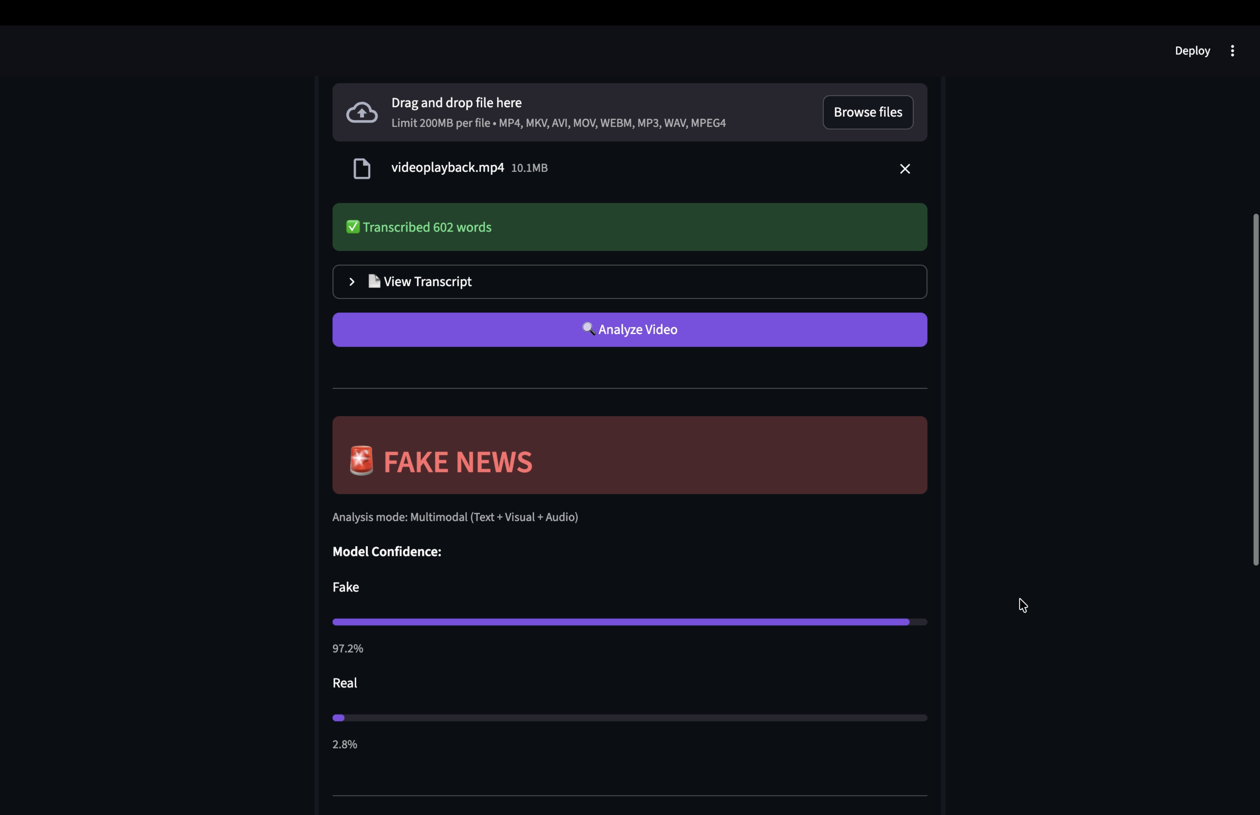This screenshot has width=1260, height=815.
Task: Remove videoplayback.mp4 with the X icon
Action: click(905, 169)
